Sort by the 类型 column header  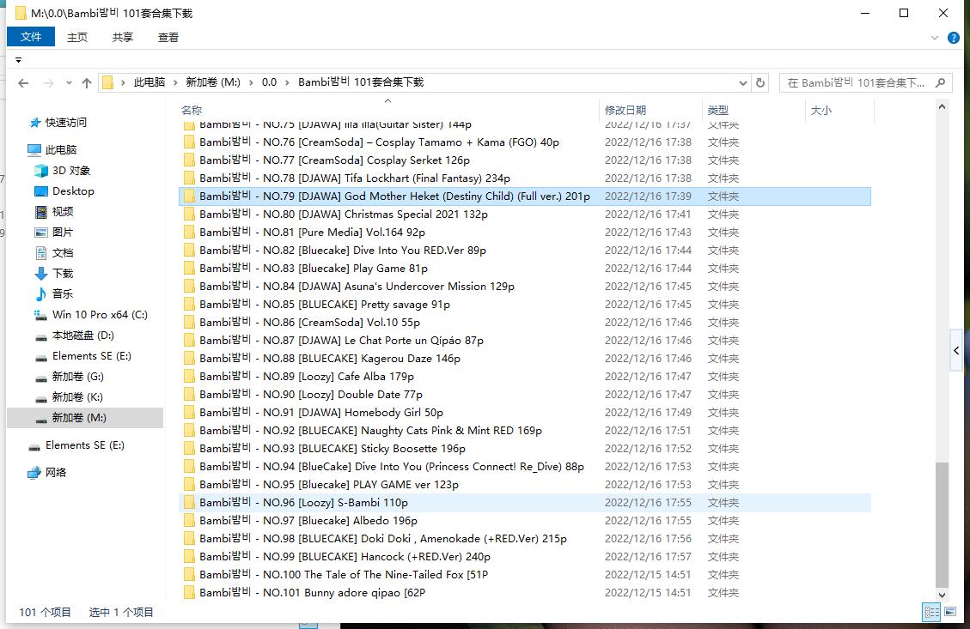[717, 110]
